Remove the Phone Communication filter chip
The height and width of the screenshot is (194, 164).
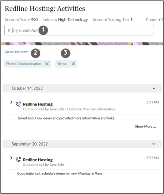click(47, 64)
